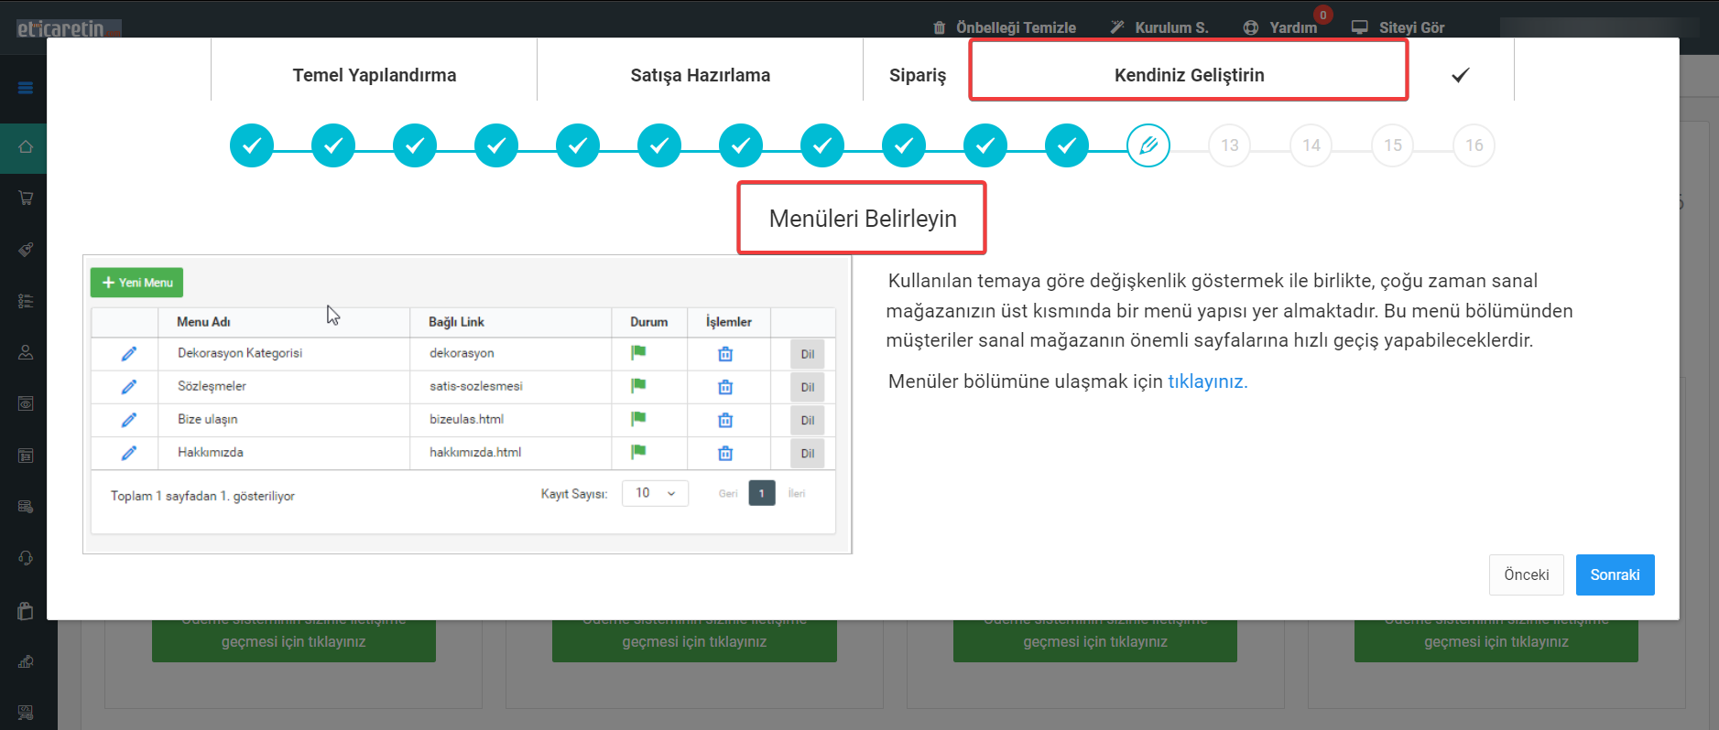Image resolution: width=1719 pixels, height=730 pixels.
Task: Click the second green payment button in background
Action: [x=694, y=640]
